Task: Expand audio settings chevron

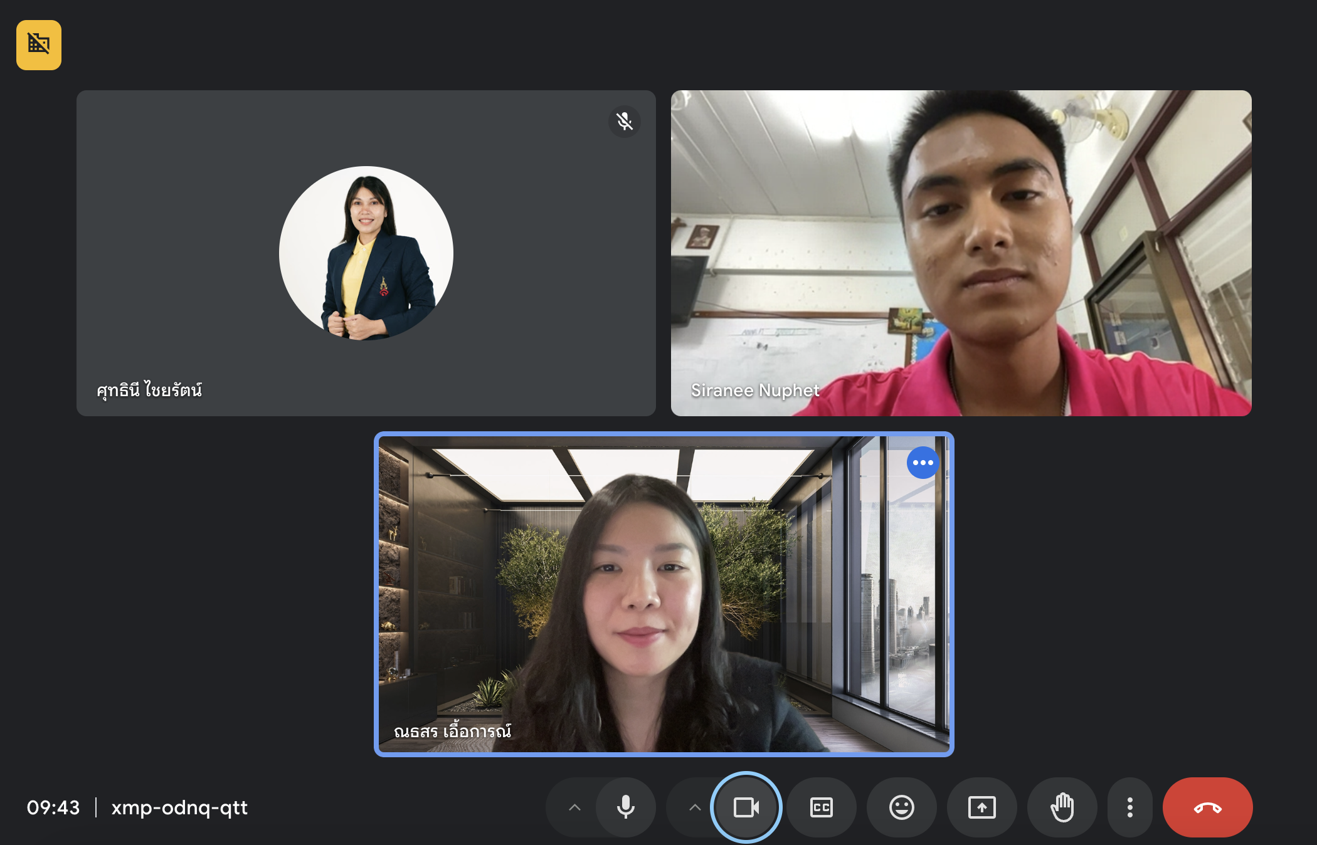Action: point(574,807)
